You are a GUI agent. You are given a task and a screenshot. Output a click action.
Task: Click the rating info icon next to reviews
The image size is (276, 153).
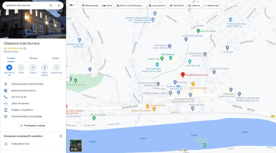25,48
